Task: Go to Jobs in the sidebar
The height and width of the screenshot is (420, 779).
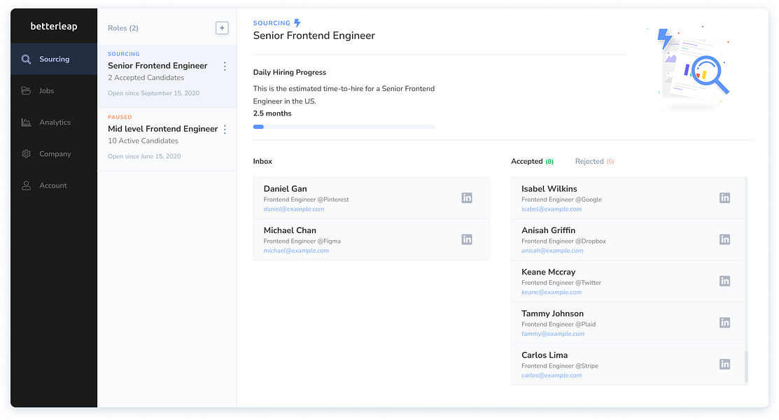Action: point(46,91)
